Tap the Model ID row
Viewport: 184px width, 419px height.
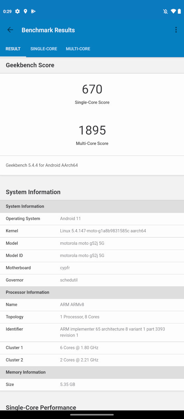(x=92, y=256)
